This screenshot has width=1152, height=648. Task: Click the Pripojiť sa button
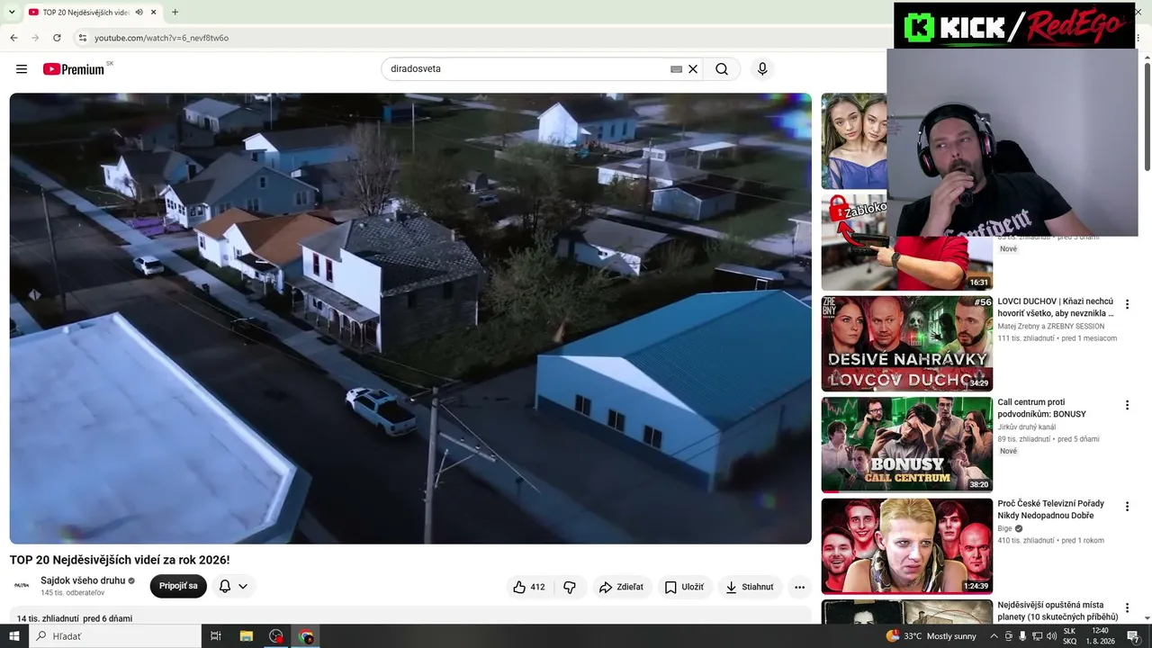coord(178,586)
